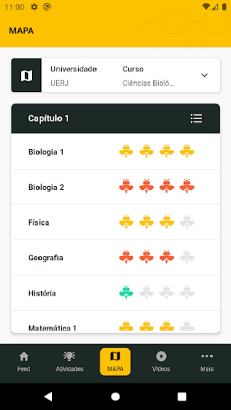The height and width of the screenshot is (410, 231).
Task: Switch to the Feed tab
Action: tap(24, 362)
